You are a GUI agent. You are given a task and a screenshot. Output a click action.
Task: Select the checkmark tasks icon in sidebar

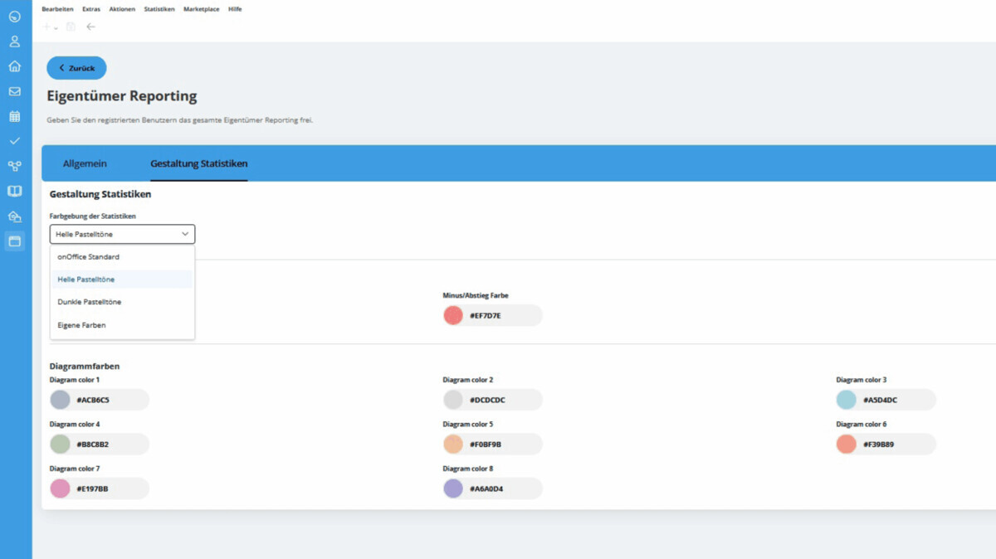13,141
